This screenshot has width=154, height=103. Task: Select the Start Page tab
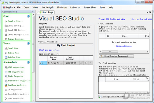(x=46, y=12)
